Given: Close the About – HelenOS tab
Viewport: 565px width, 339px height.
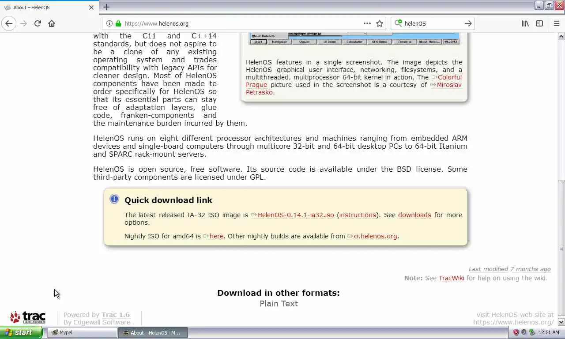Looking at the screenshot, I should pyautogui.click(x=91, y=7).
